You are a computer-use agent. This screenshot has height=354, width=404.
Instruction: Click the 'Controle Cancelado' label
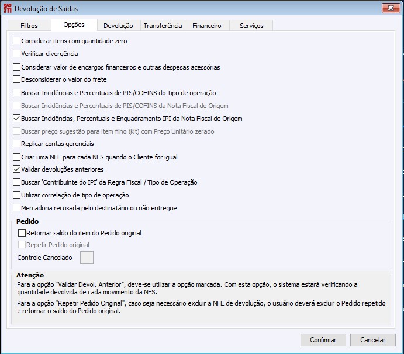(x=44, y=258)
